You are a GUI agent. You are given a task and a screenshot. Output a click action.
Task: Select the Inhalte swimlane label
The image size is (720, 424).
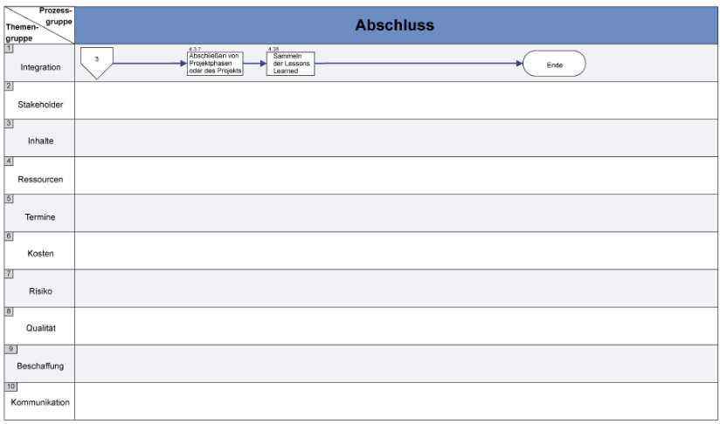pyautogui.click(x=40, y=141)
